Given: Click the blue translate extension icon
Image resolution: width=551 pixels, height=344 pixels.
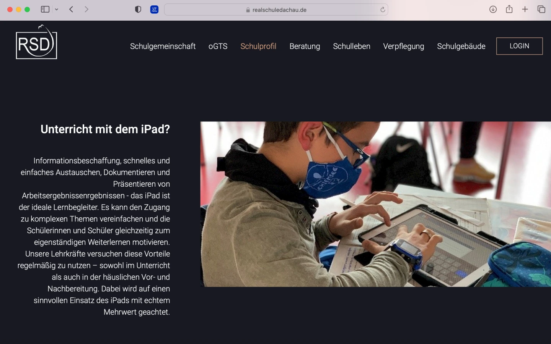Looking at the screenshot, I should pyautogui.click(x=154, y=10).
